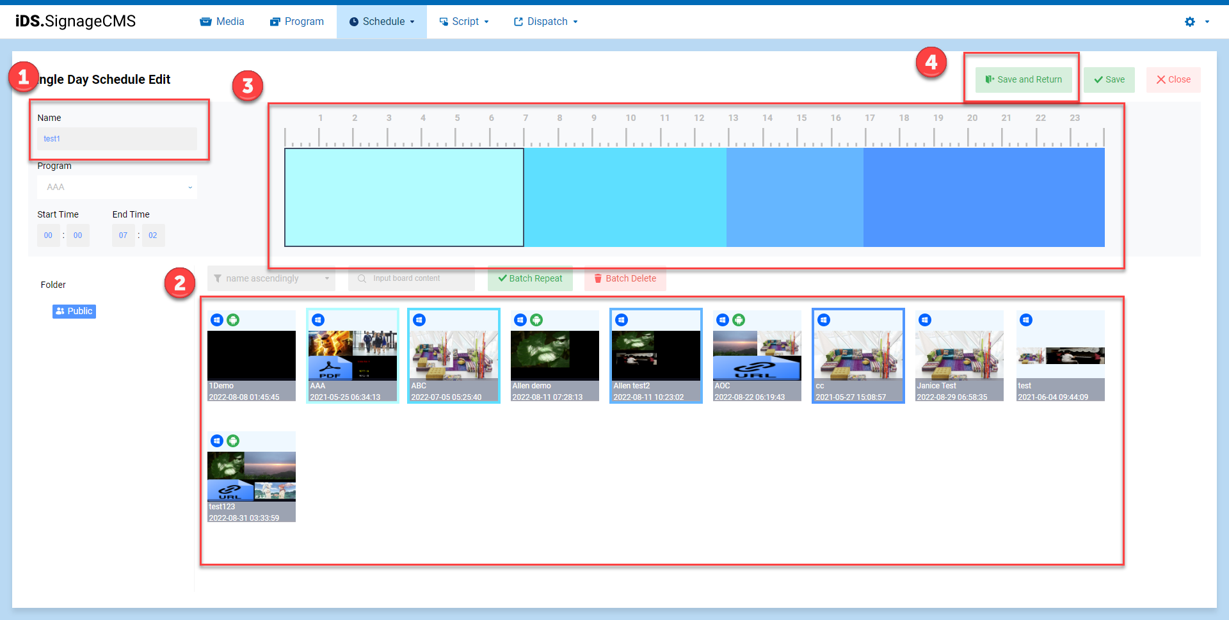Select the test program thumbnail
Image resolution: width=1229 pixels, height=620 pixels.
point(1061,355)
